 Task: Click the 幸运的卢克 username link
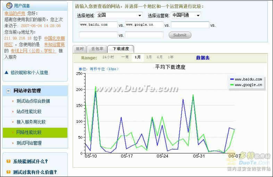(15, 13)
